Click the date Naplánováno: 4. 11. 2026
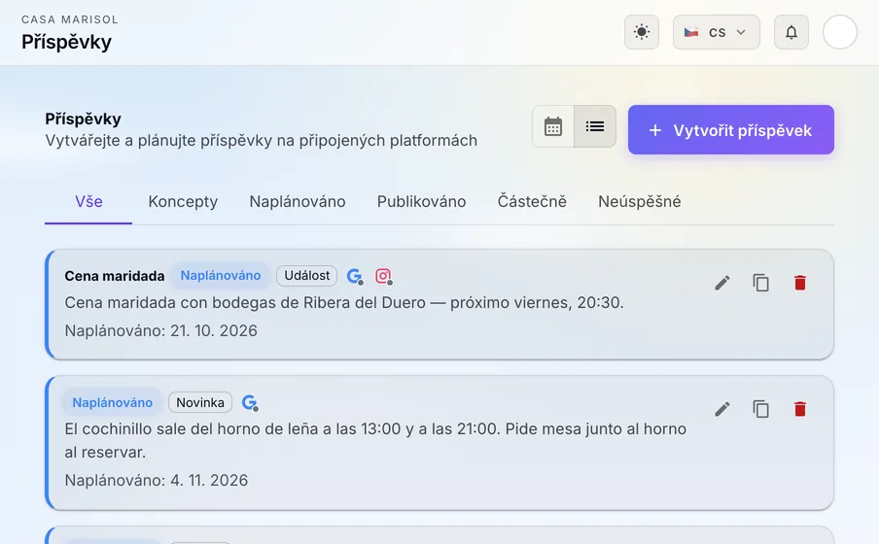This screenshot has height=544, width=879. point(157,480)
